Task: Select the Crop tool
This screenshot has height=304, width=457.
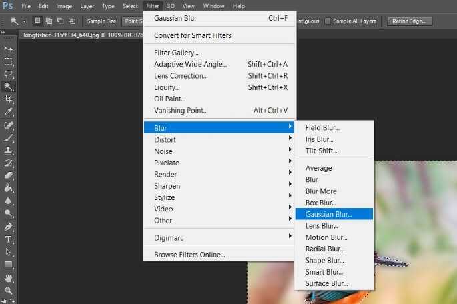Action: [8, 99]
